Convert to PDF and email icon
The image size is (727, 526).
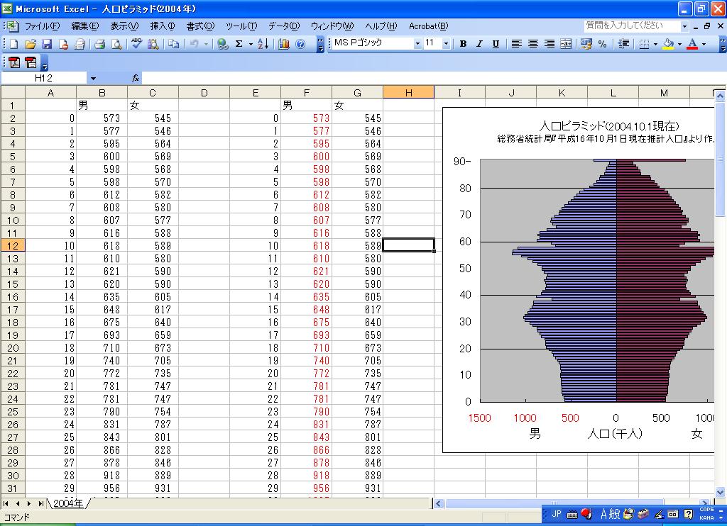pyautogui.click(x=31, y=62)
